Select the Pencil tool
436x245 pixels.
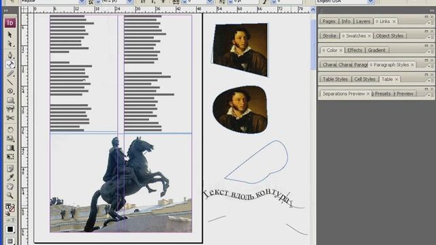point(10,73)
